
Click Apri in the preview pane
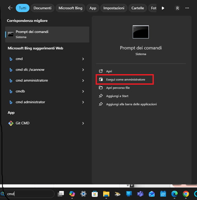pyautogui.click(x=109, y=71)
